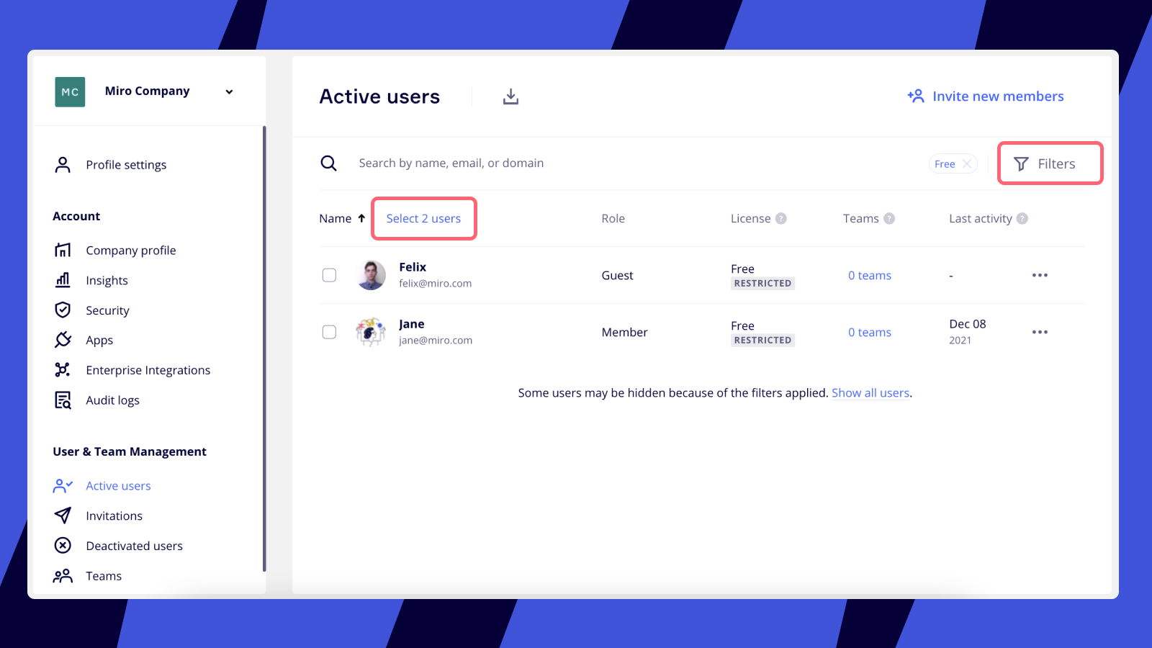The image size is (1152, 648).
Task: Sort by Name column arrow
Action: click(361, 218)
